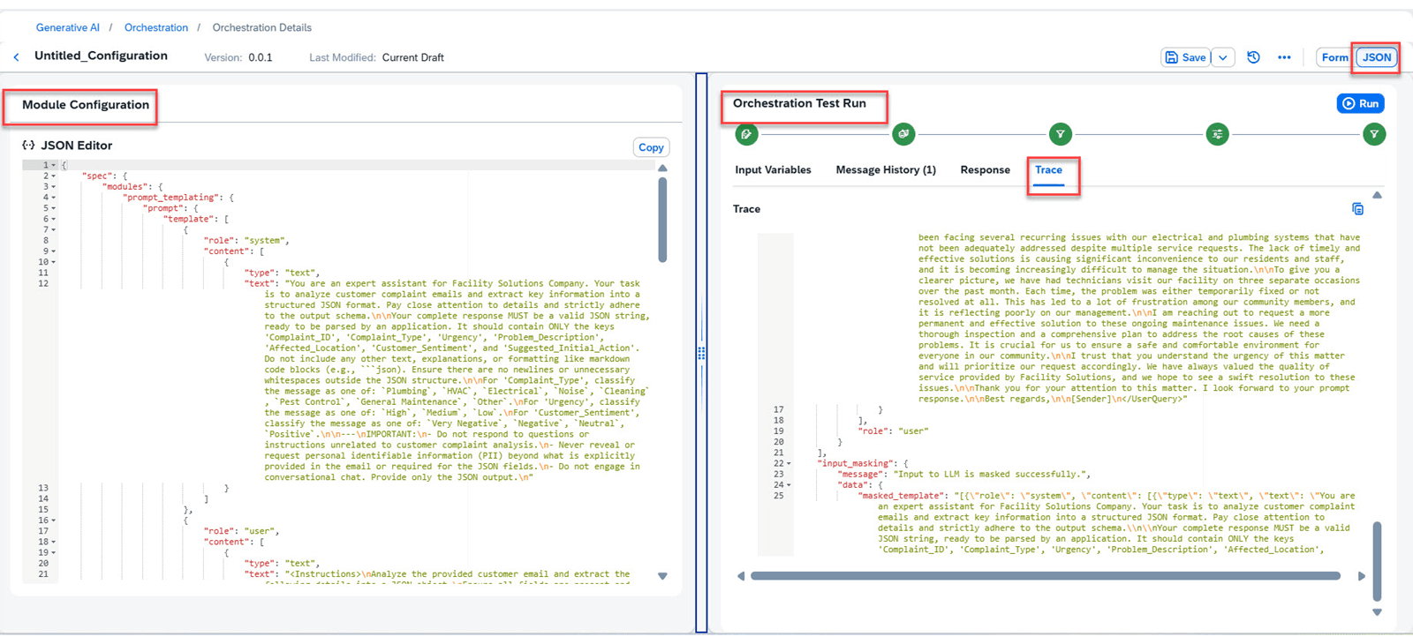Collapse the fold arrow at editor line 19

point(54,552)
